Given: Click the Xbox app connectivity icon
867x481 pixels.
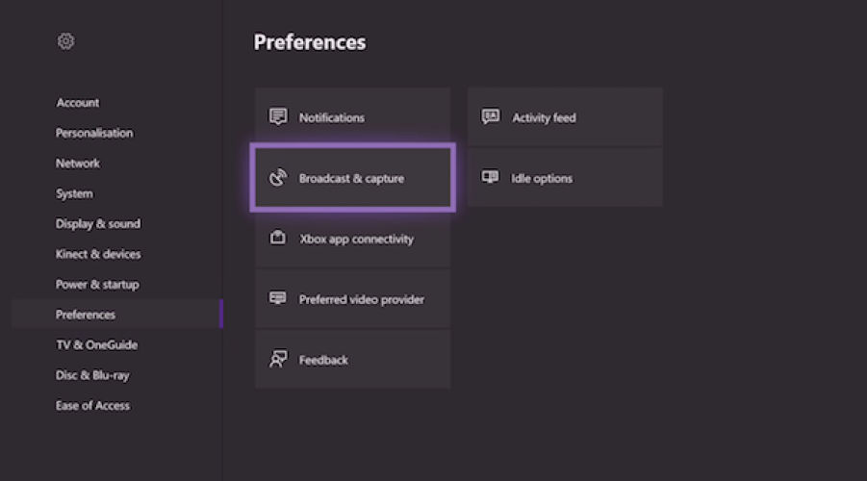Looking at the screenshot, I should [x=278, y=238].
